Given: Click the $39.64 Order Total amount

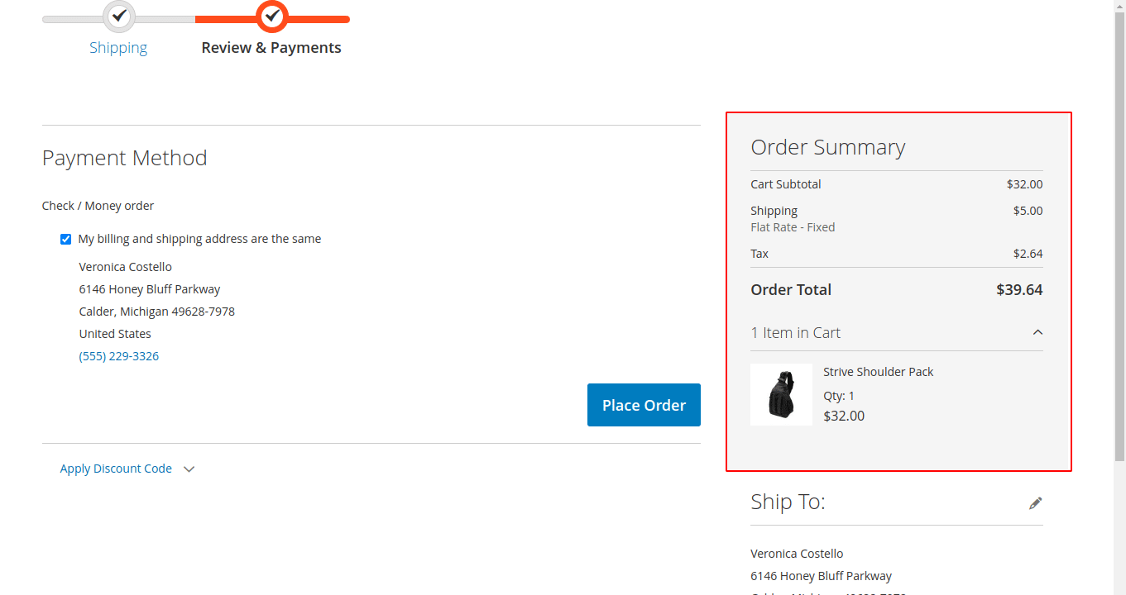Looking at the screenshot, I should pyautogui.click(x=1019, y=290).
